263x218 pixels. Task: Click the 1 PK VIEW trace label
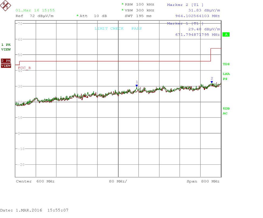pos(6,47)
